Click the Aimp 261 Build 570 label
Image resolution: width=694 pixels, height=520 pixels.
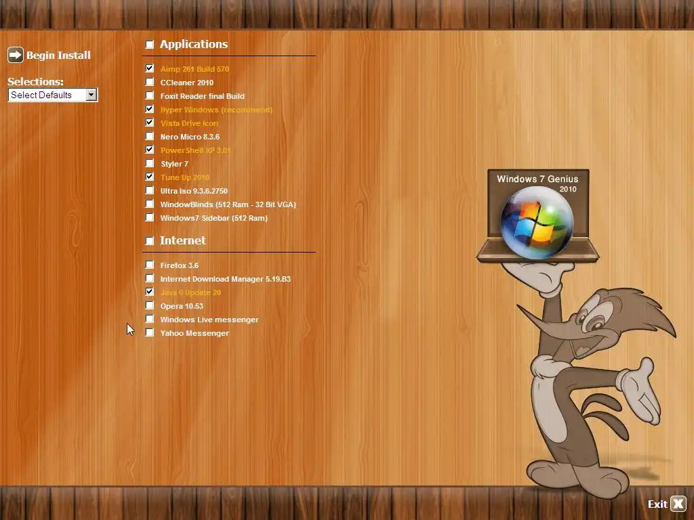(195, 69)
